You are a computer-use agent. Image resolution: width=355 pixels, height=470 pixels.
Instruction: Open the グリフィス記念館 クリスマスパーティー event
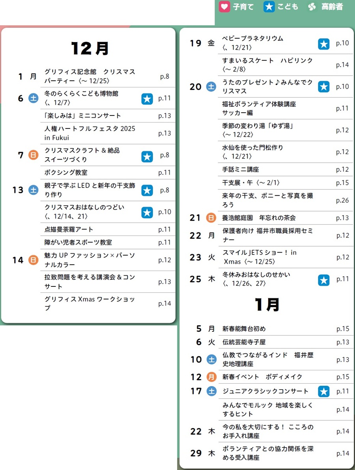coord(90,76)
